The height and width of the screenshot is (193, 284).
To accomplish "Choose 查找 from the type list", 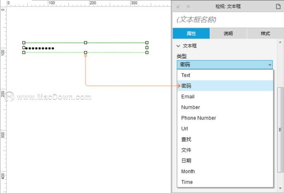I will [225, 139].
